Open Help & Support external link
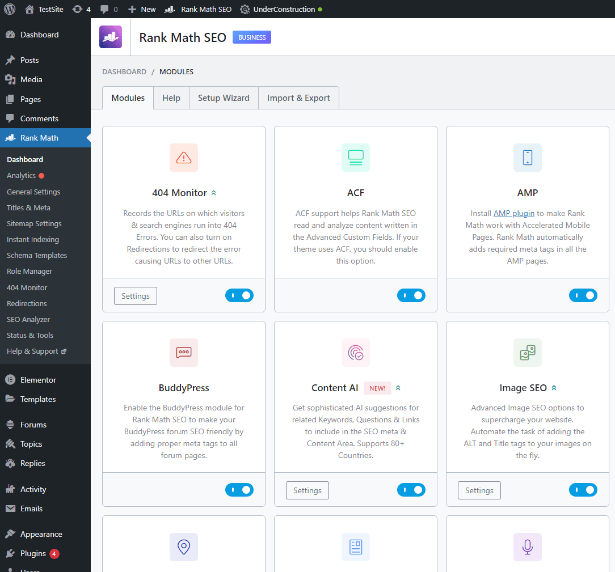Image resolution: width=615 pixels, height=572 pixels. (x=36, y=351)
